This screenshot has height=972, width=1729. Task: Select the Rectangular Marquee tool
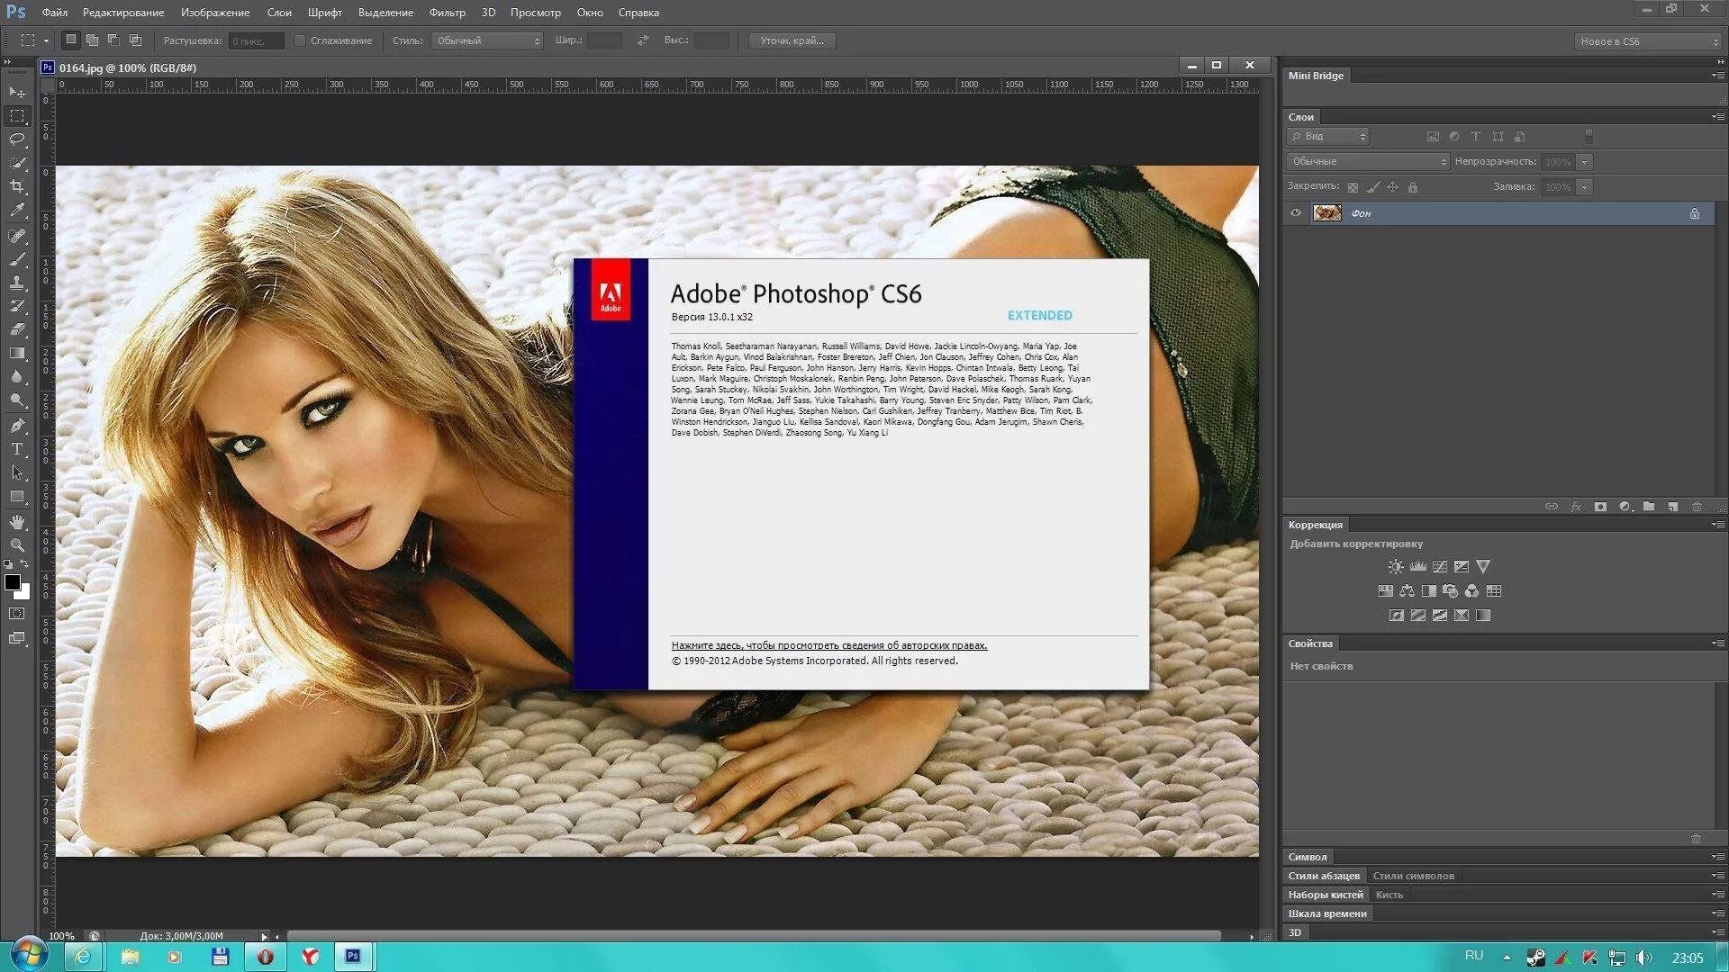(x=16, y=115)
